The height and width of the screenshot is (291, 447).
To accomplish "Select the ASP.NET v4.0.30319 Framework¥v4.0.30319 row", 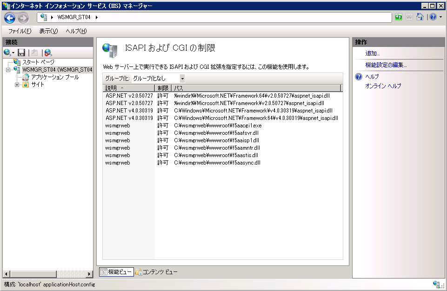I will click(223, 111).
